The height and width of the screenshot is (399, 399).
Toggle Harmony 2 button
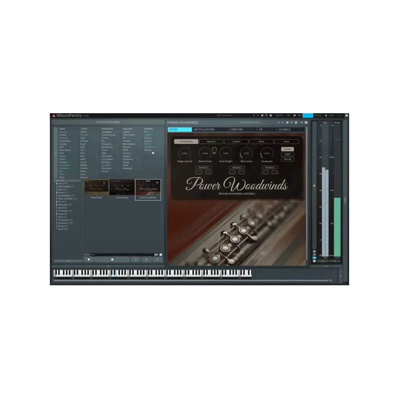pos(236,168)
